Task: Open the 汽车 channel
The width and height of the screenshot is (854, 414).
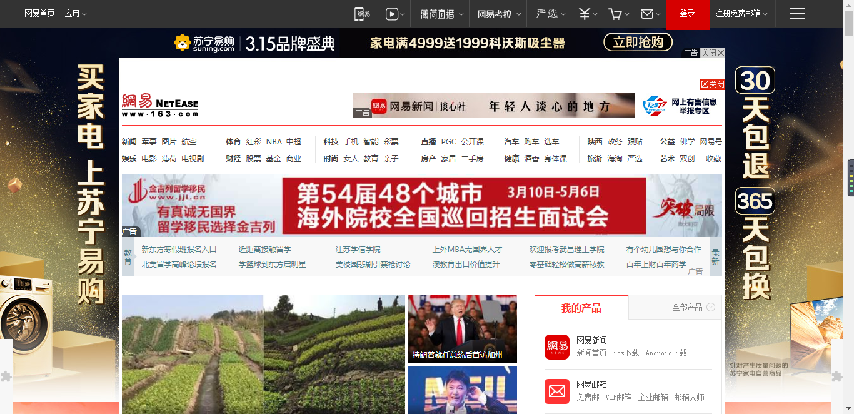Action: [x=511, y=142]
